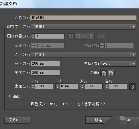The height and width of the screenshot is (129, 139).
Task: Open 单位 units dropdown showing 毫米
Action: pyautogui.click(x=118, y=64)
